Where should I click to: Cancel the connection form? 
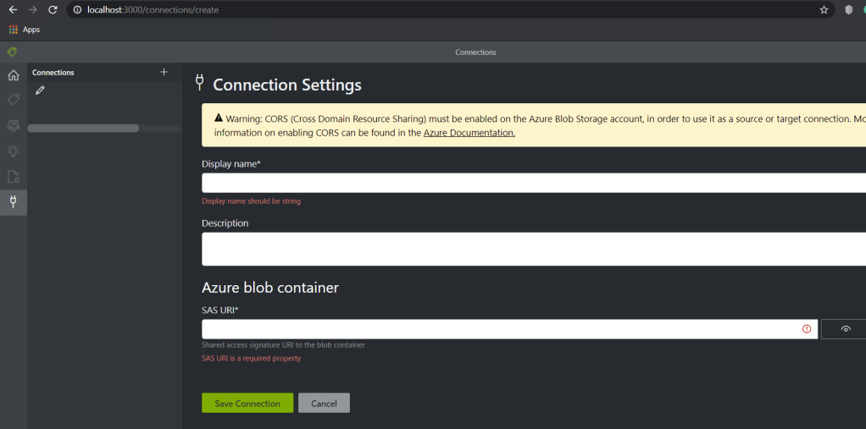pyautogui.click(x=324, y=403)
